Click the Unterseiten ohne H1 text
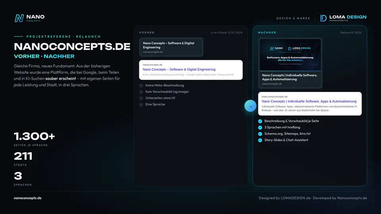This screenshot has width=381, height=214. pyautogui.click(x=160, y=98)
